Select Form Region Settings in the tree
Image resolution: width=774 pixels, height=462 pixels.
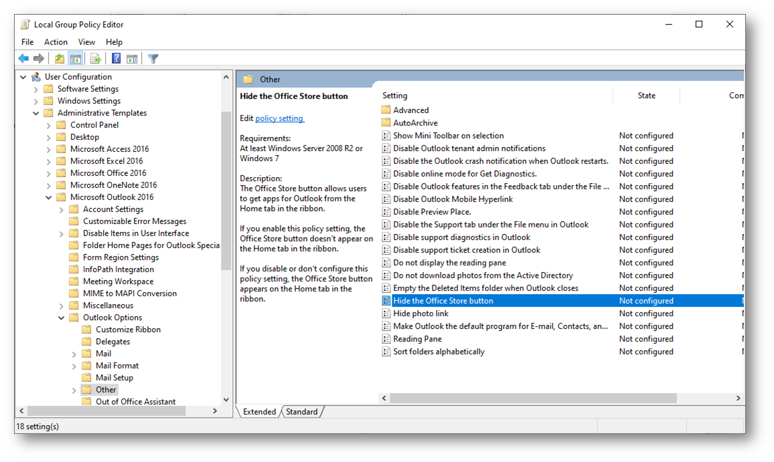pyautogui.click(x=121, y=257)
